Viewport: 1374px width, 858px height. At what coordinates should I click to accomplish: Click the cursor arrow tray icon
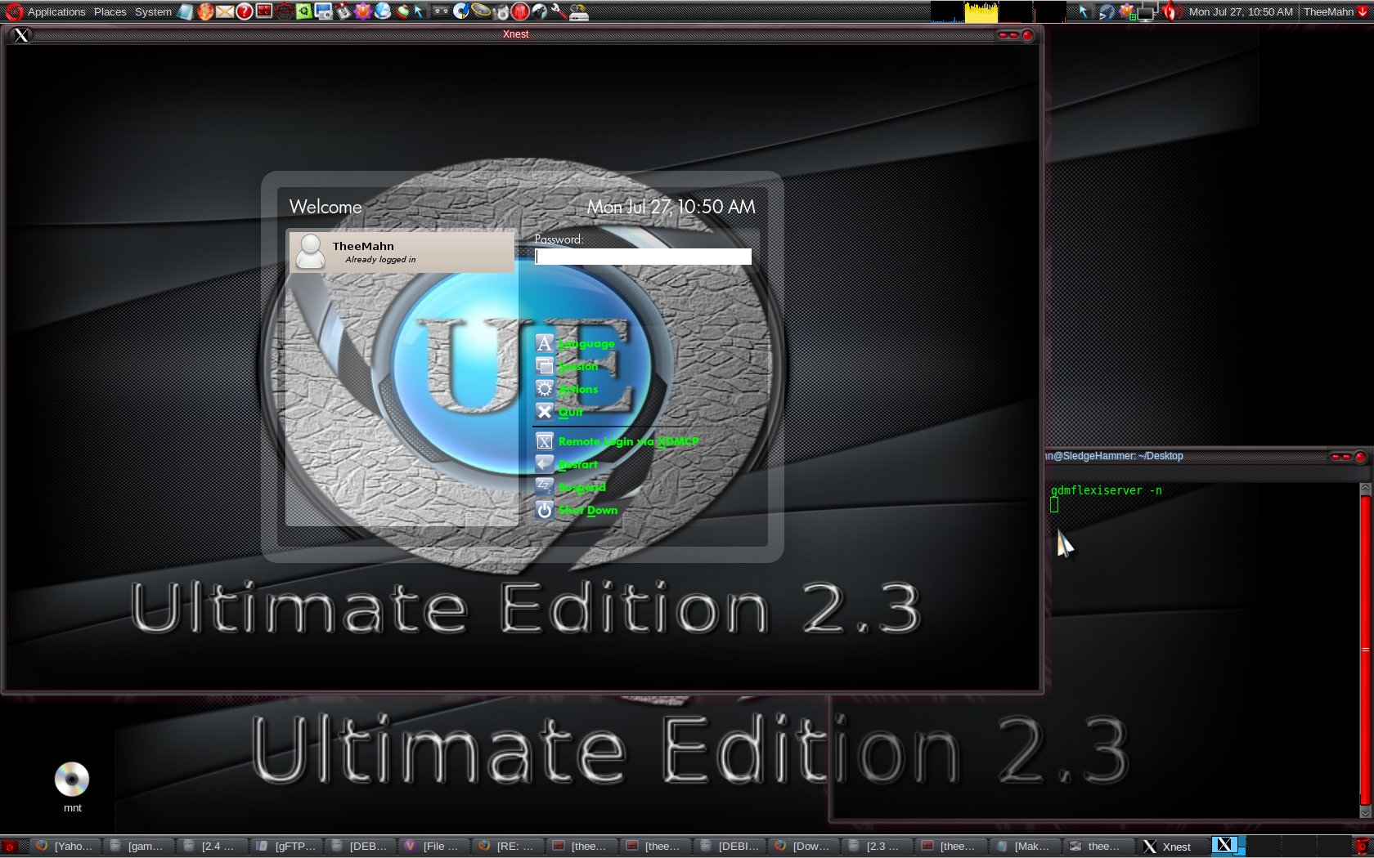point(1084,11)
